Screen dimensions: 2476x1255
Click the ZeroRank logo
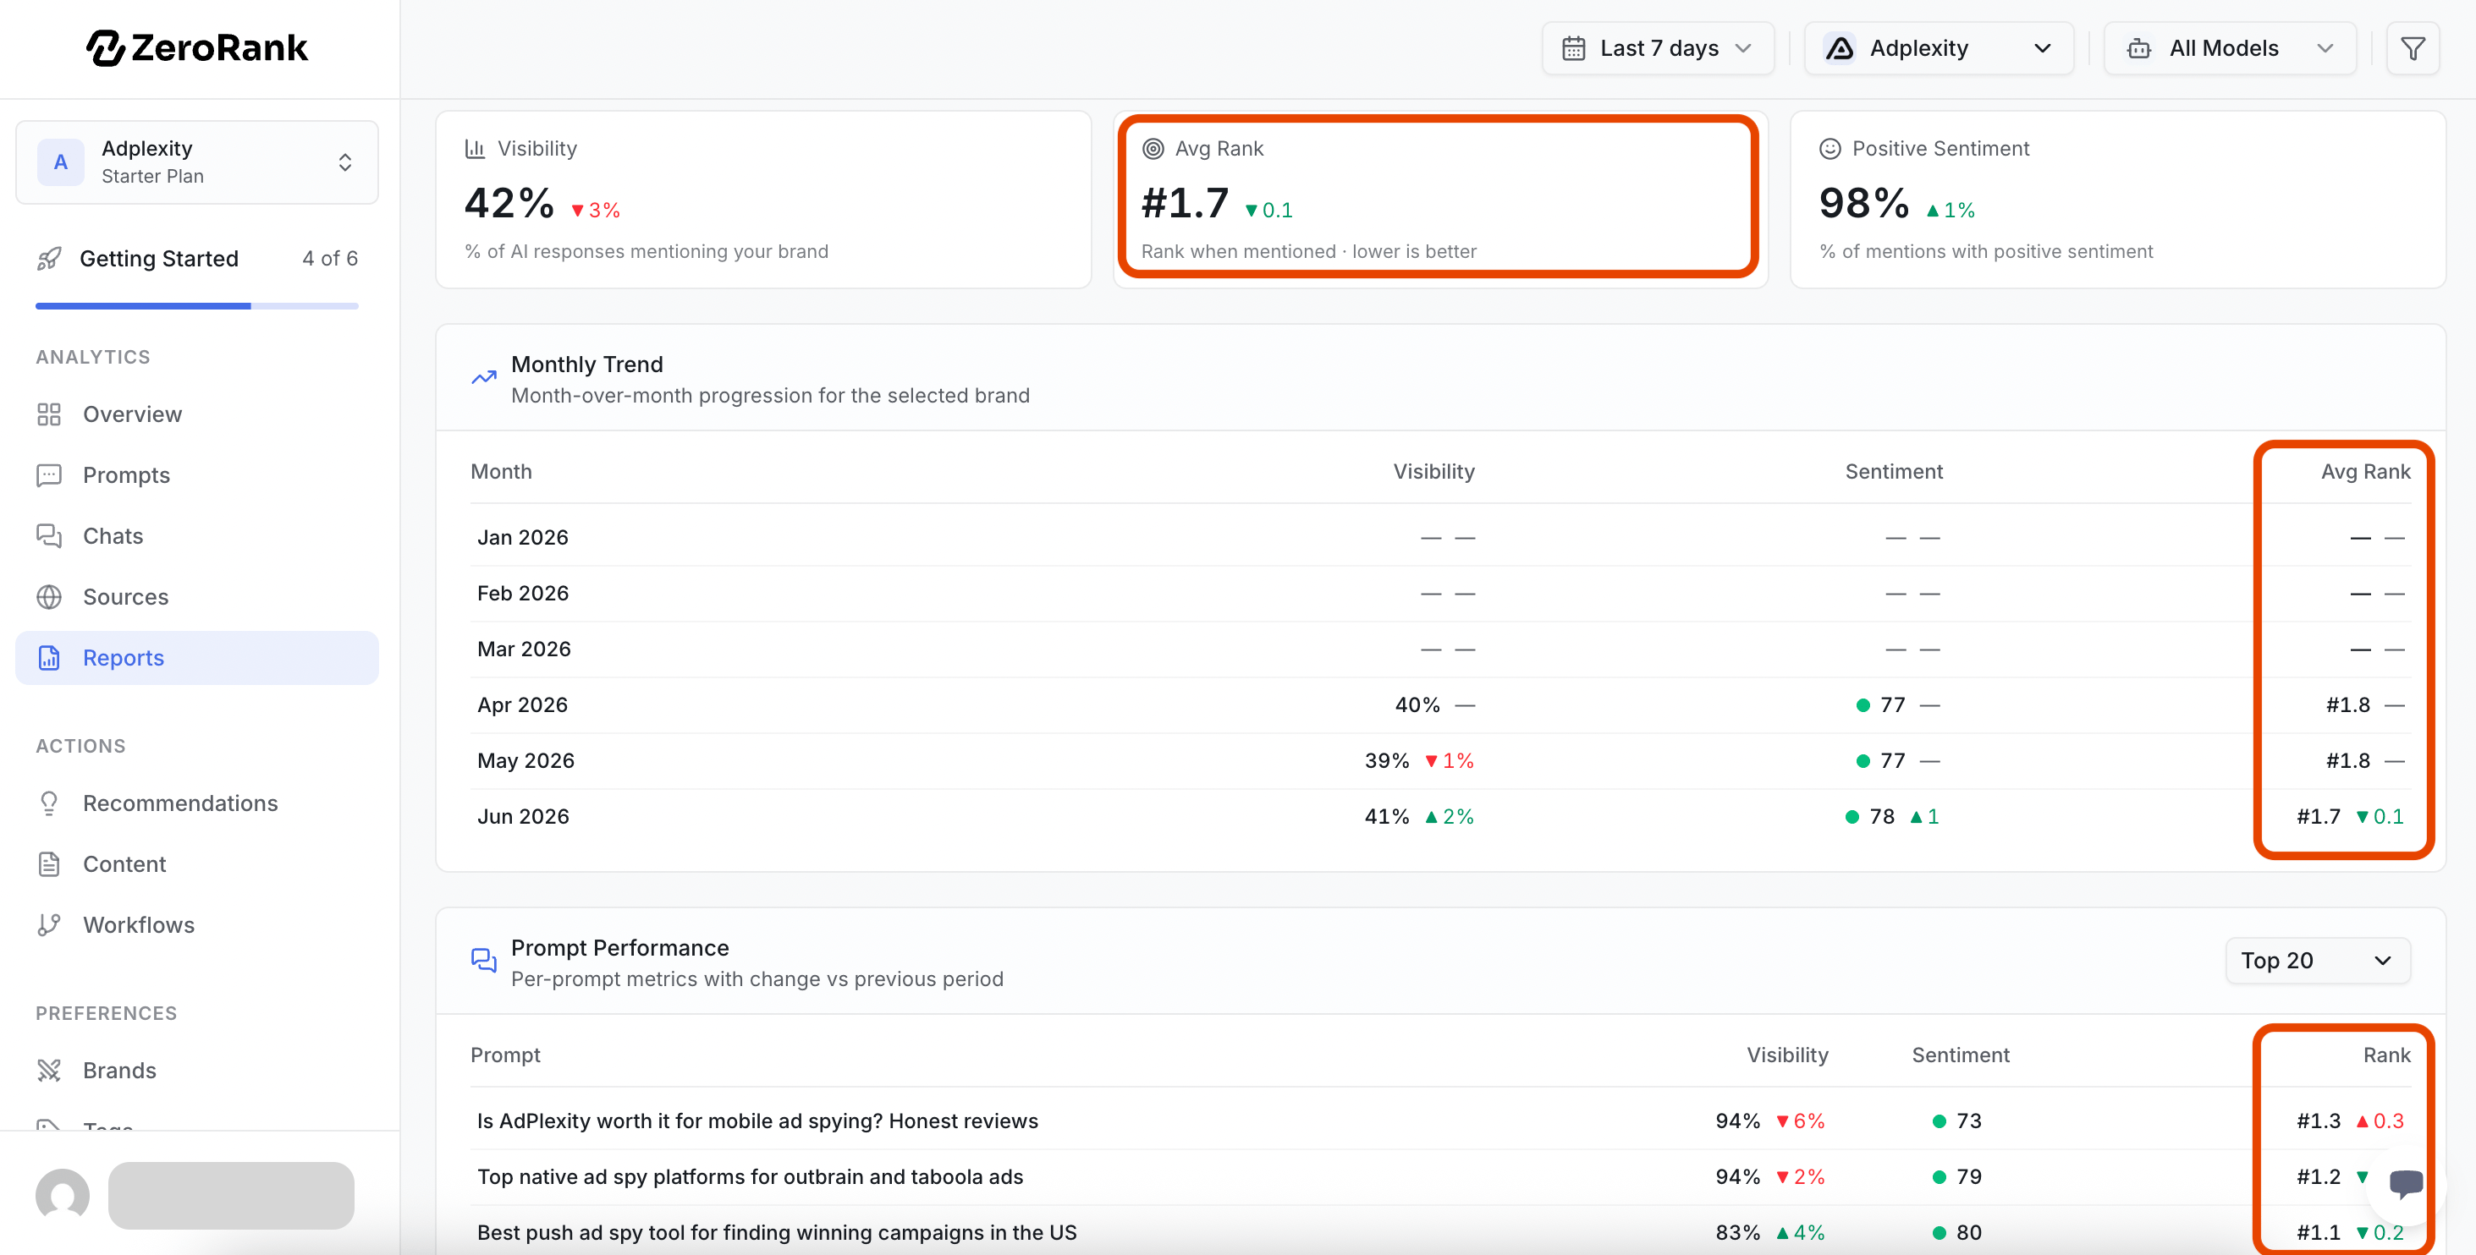197,48
